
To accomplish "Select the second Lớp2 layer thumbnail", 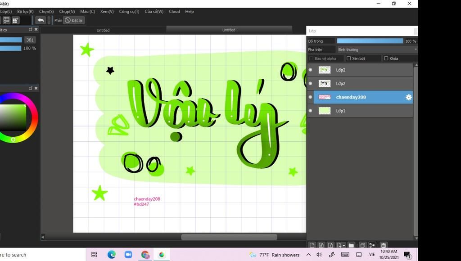I will [x=325, y=83].
